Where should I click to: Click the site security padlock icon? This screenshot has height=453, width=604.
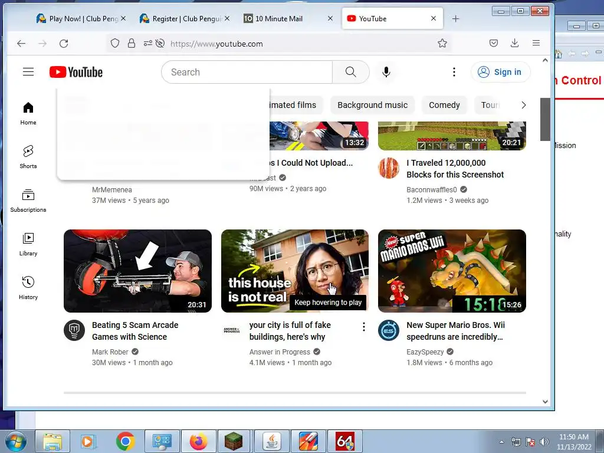click(x=132, y=43)
